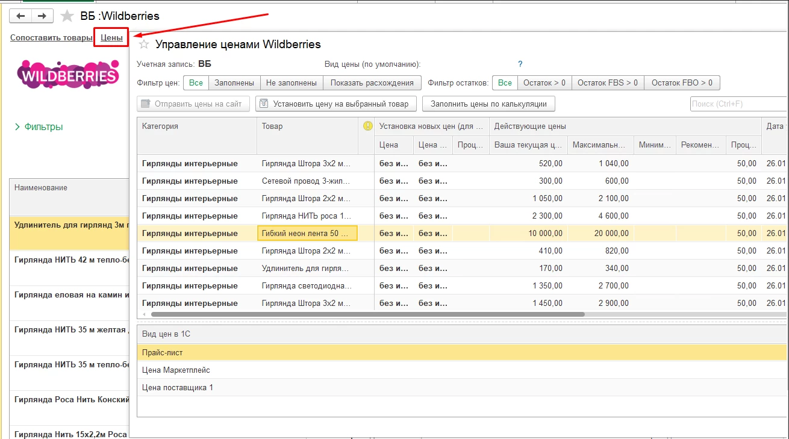Image resolution: width=789 pixels, height=439 pixels.
Task: Click the yellow warning icon column header
Action: [368, 126]
